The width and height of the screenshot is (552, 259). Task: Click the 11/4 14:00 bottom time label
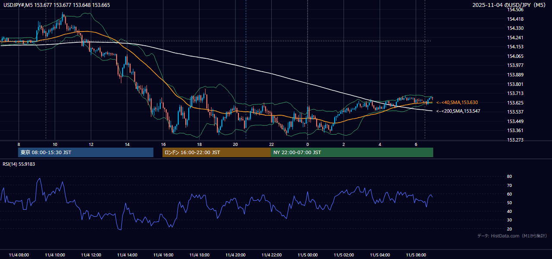tap(127, 255)
